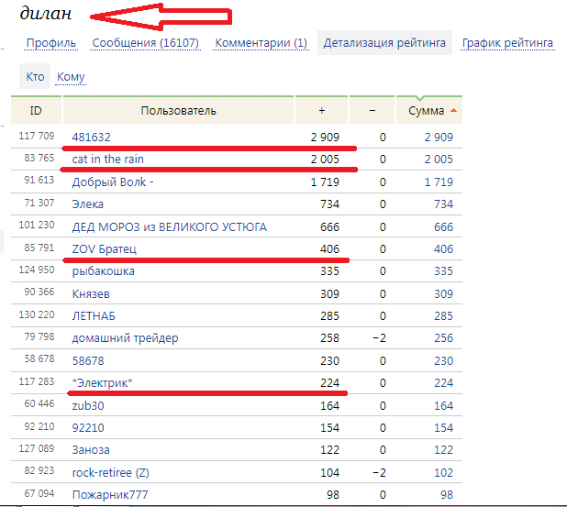Open user zub30 profile link
The height and width of the screenshot is (507, 567).
click(88, 405)
